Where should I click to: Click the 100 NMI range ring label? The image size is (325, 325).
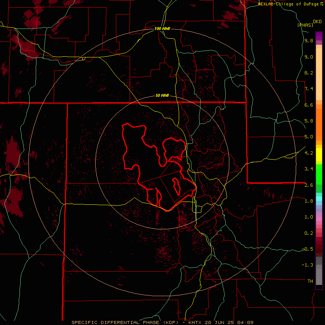(x=162, y=29)
